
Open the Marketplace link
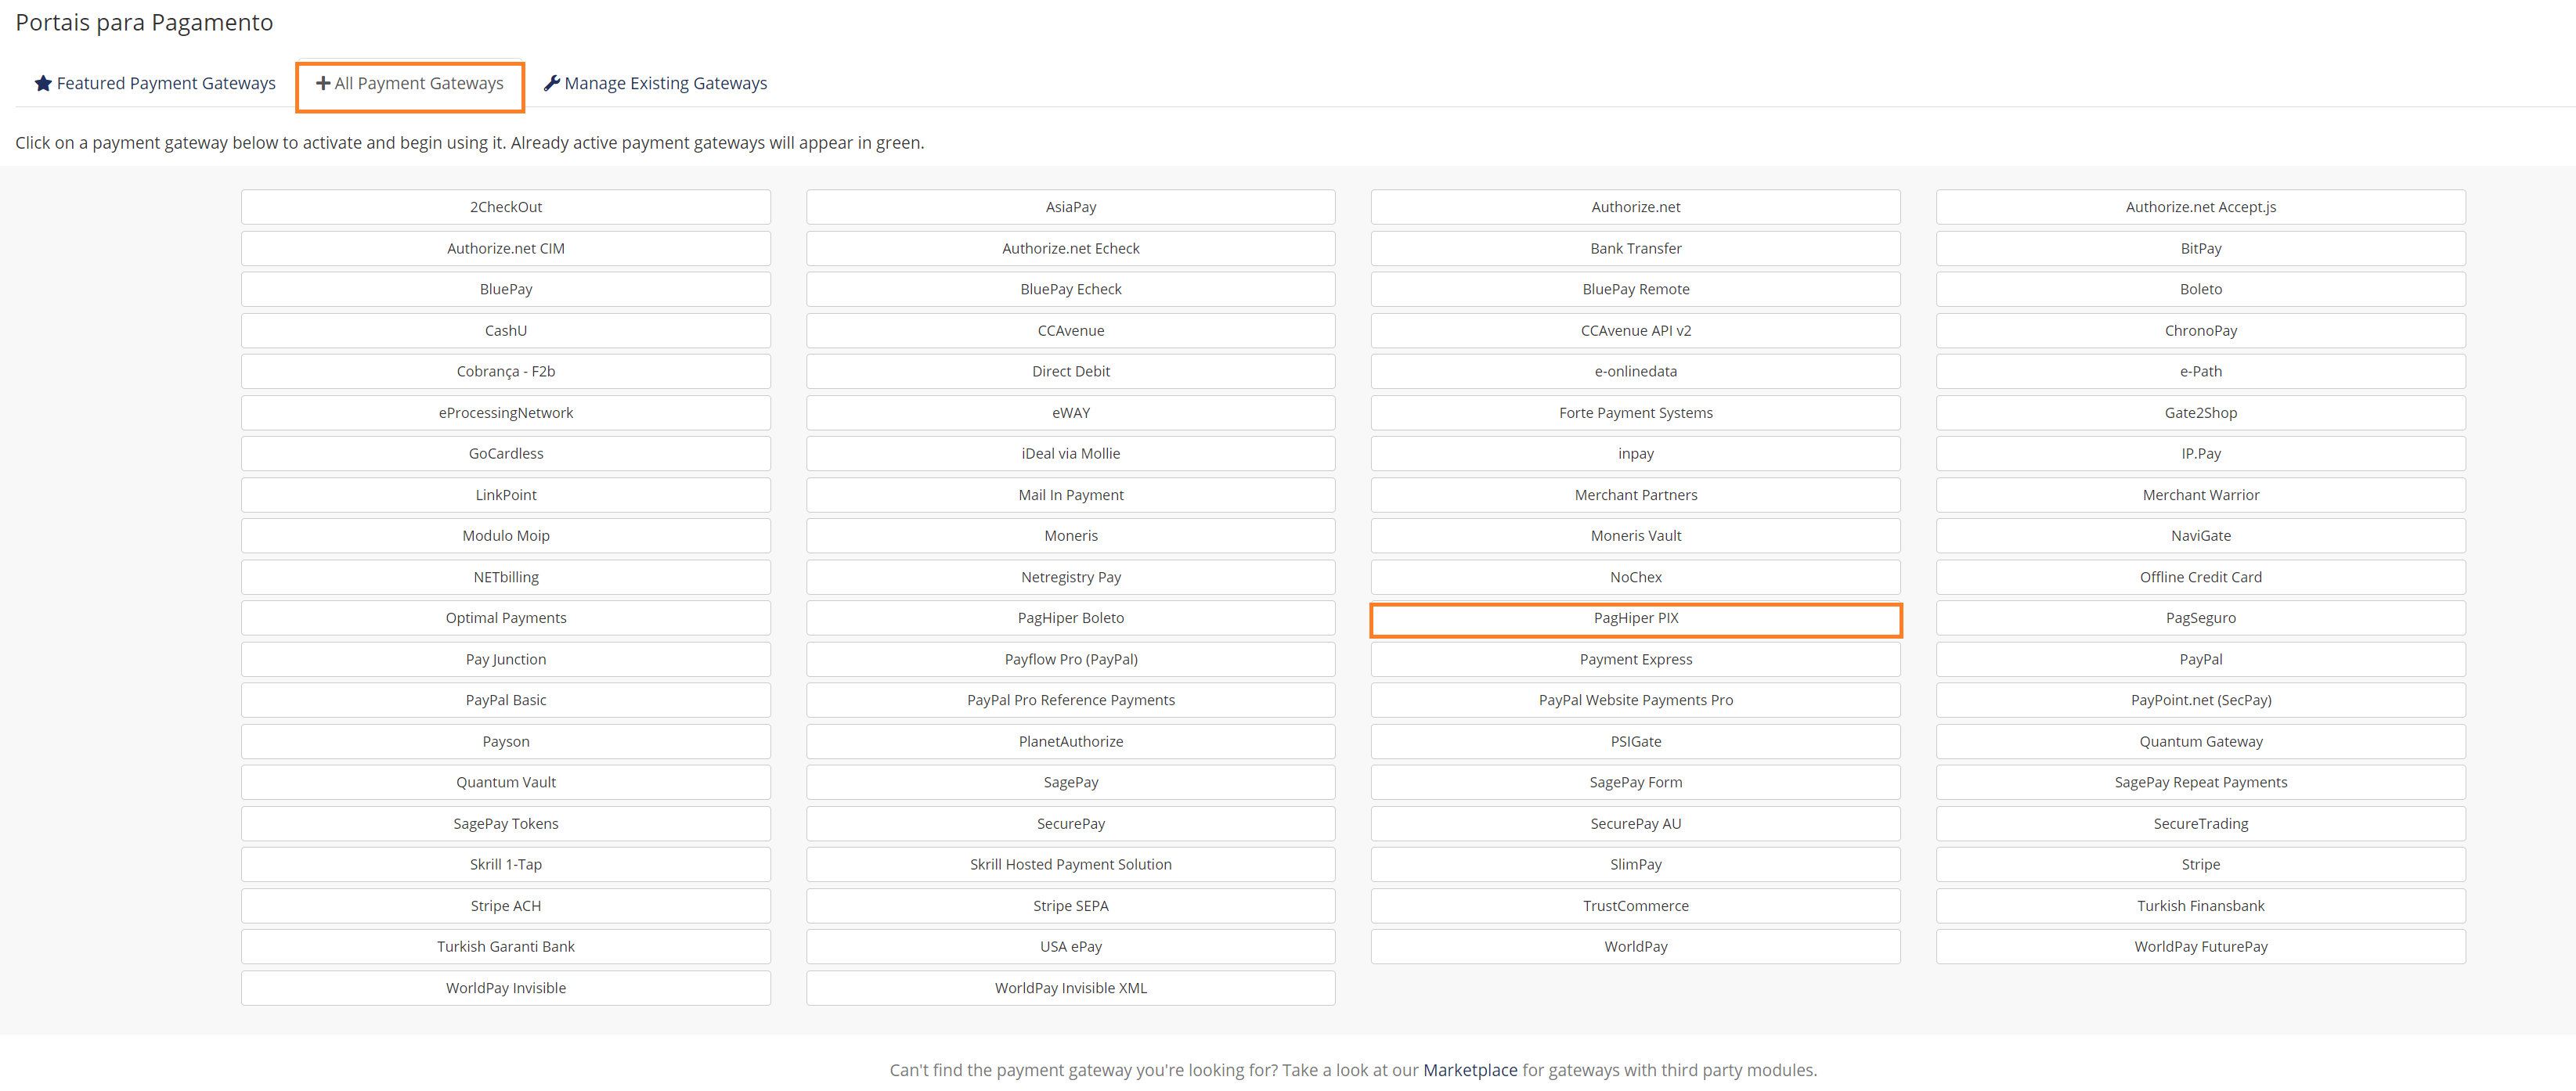click(x=1470, y=1070)
